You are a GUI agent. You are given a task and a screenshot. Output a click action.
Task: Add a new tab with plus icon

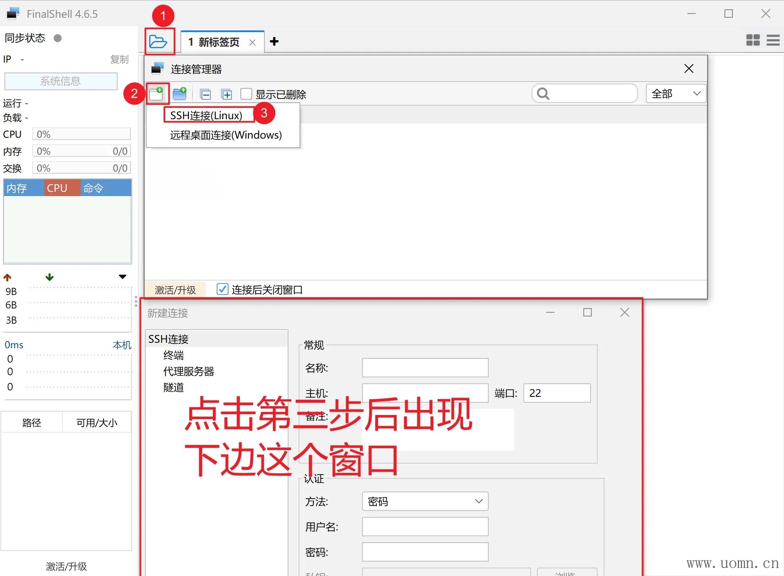point(274,41)
